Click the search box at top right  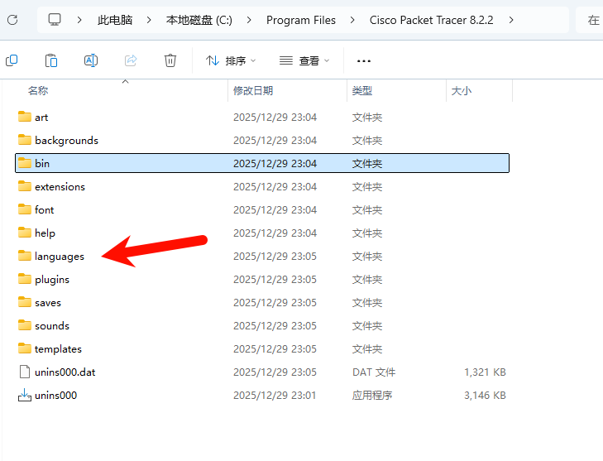tap(589, 20)
